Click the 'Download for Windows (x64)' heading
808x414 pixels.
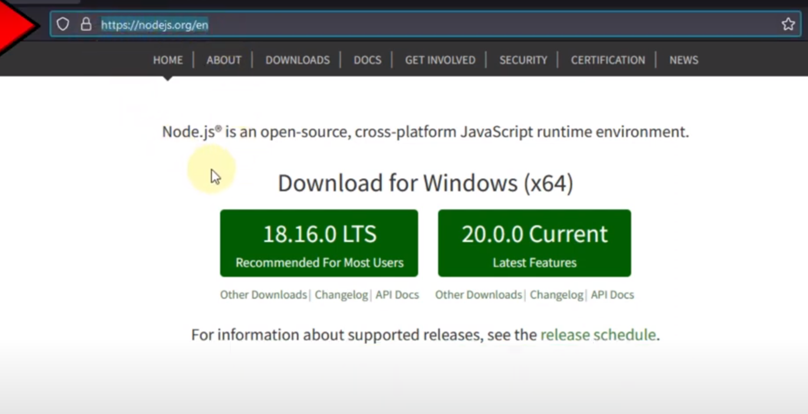click(x=426, y=183)
